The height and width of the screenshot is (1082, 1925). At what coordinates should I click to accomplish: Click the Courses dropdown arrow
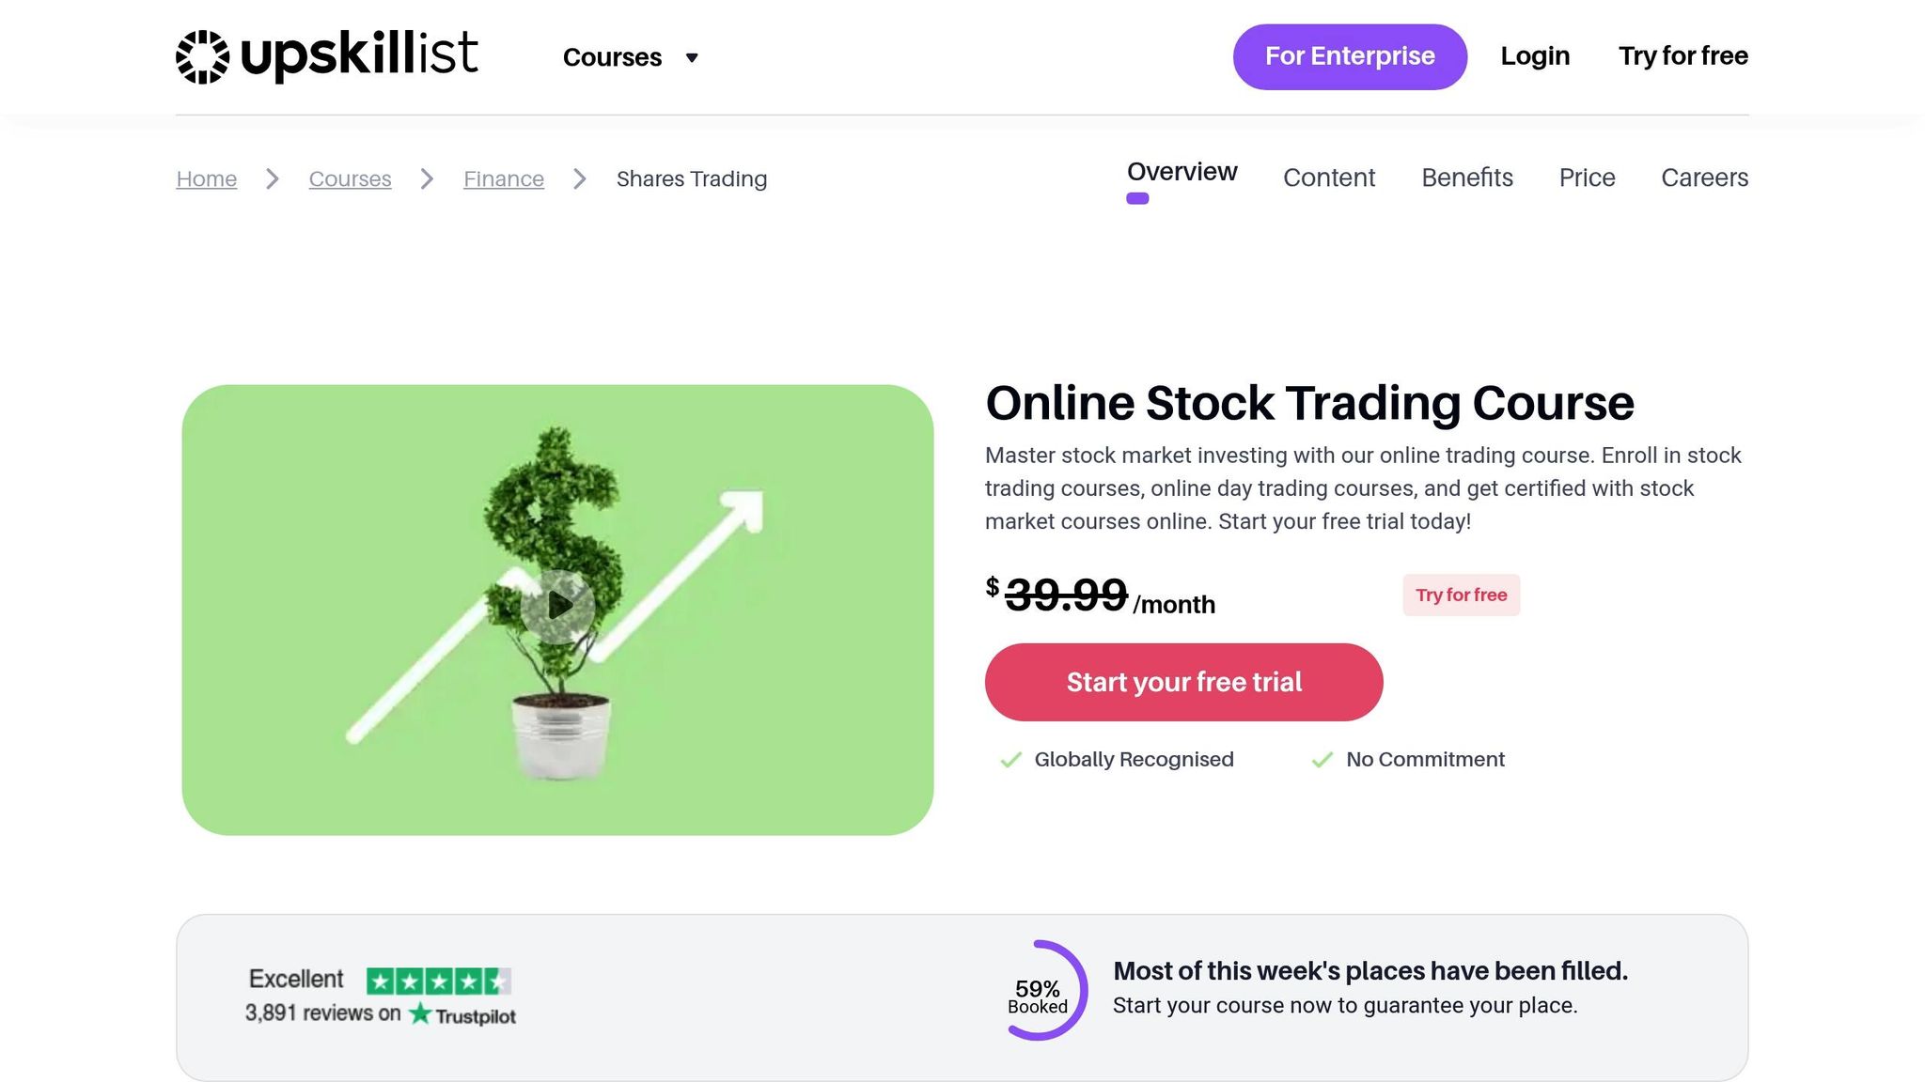pyautogui.click(x=692, y=58)
